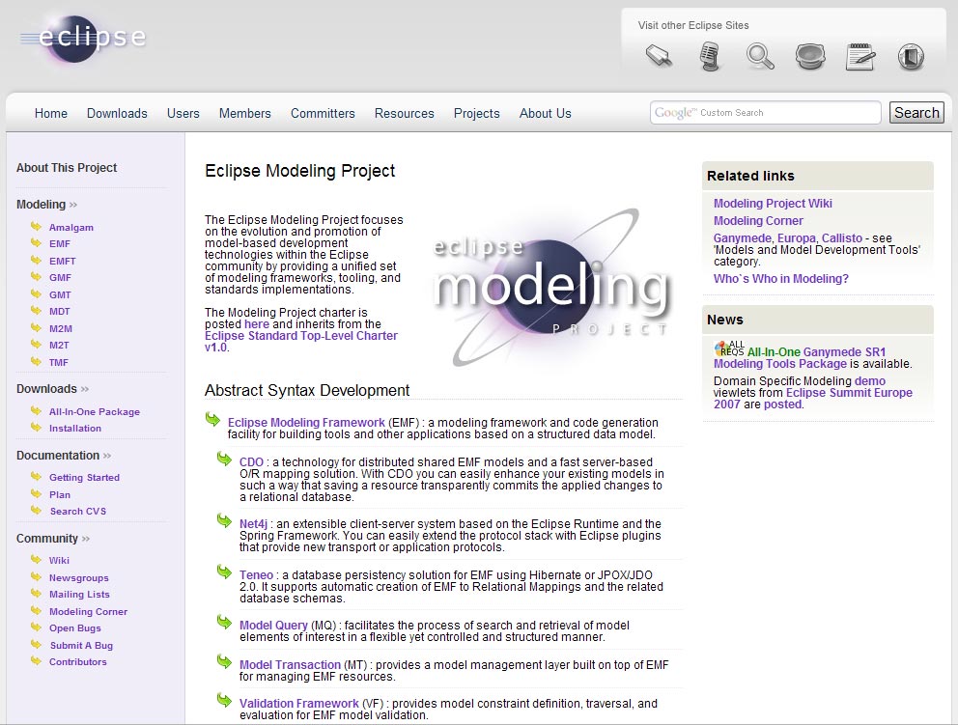Open Modeling Corner in the left sidebar
Viewport: 958px width, 725px height.
(x=88, y=611)
